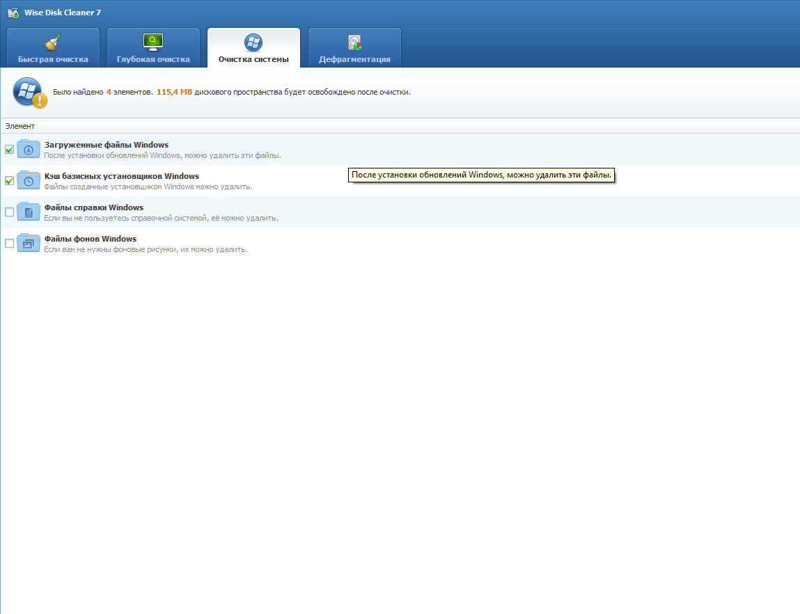Click the broom icon of Быстрая очистка
800x614 pixels.
click(x=53, y=42)
